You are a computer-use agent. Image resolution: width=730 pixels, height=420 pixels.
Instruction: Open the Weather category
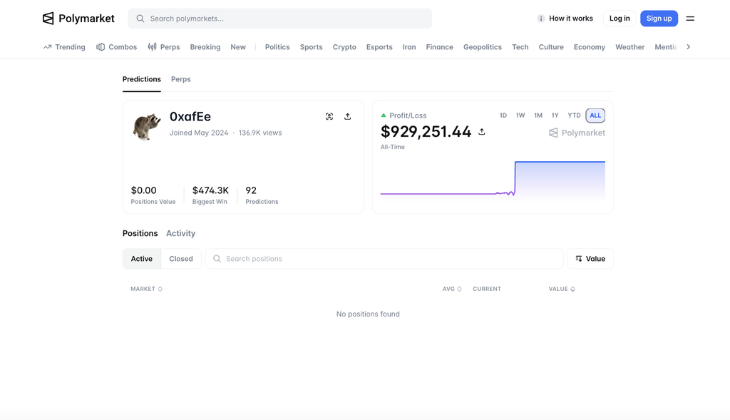tap(630, 47)
